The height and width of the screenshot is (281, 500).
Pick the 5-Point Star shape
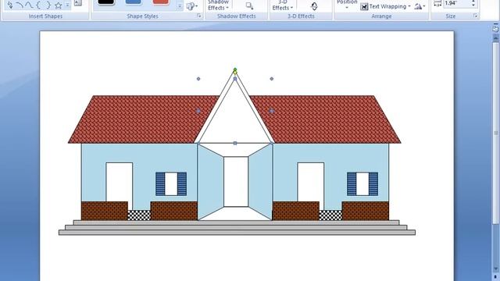(x=58, y=5)
